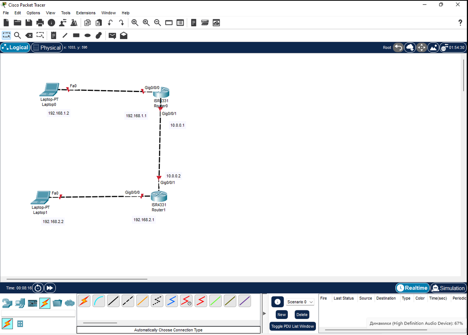Choose the Console cable connection
The image size is (468, 335).
99,301
